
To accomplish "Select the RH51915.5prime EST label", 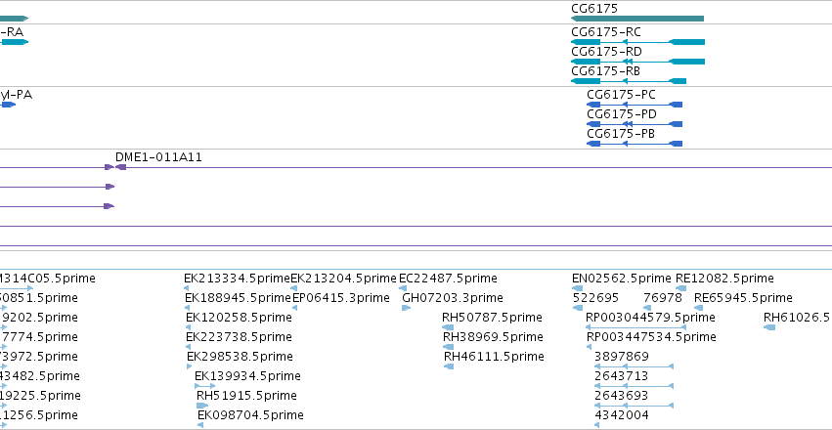I will [246, 396].
